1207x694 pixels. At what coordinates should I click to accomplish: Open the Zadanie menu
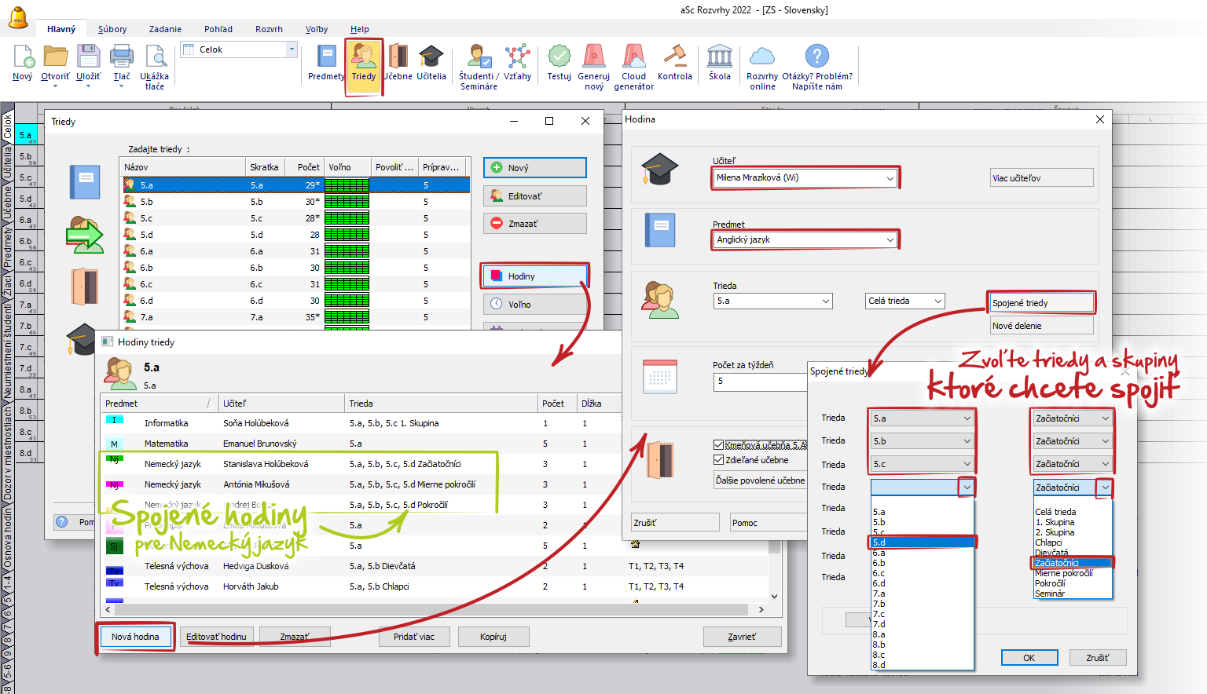tap(165, 29)
